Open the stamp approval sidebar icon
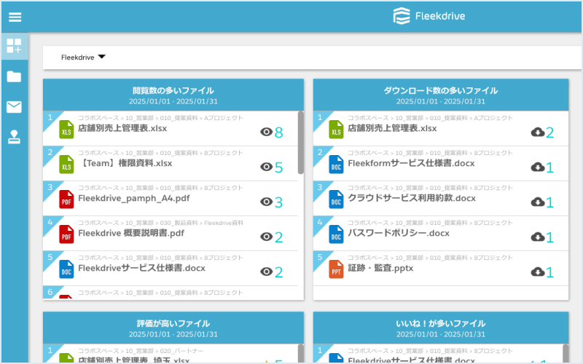 [x=14, y=137]
